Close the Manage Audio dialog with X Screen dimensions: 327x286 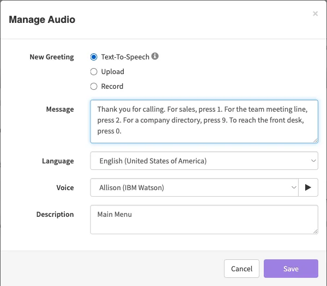point(316,14)
